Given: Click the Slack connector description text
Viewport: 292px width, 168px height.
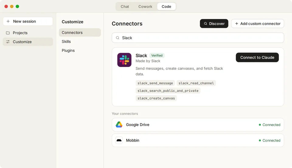Looking at the screenshot, I should [x=179, y=71].
